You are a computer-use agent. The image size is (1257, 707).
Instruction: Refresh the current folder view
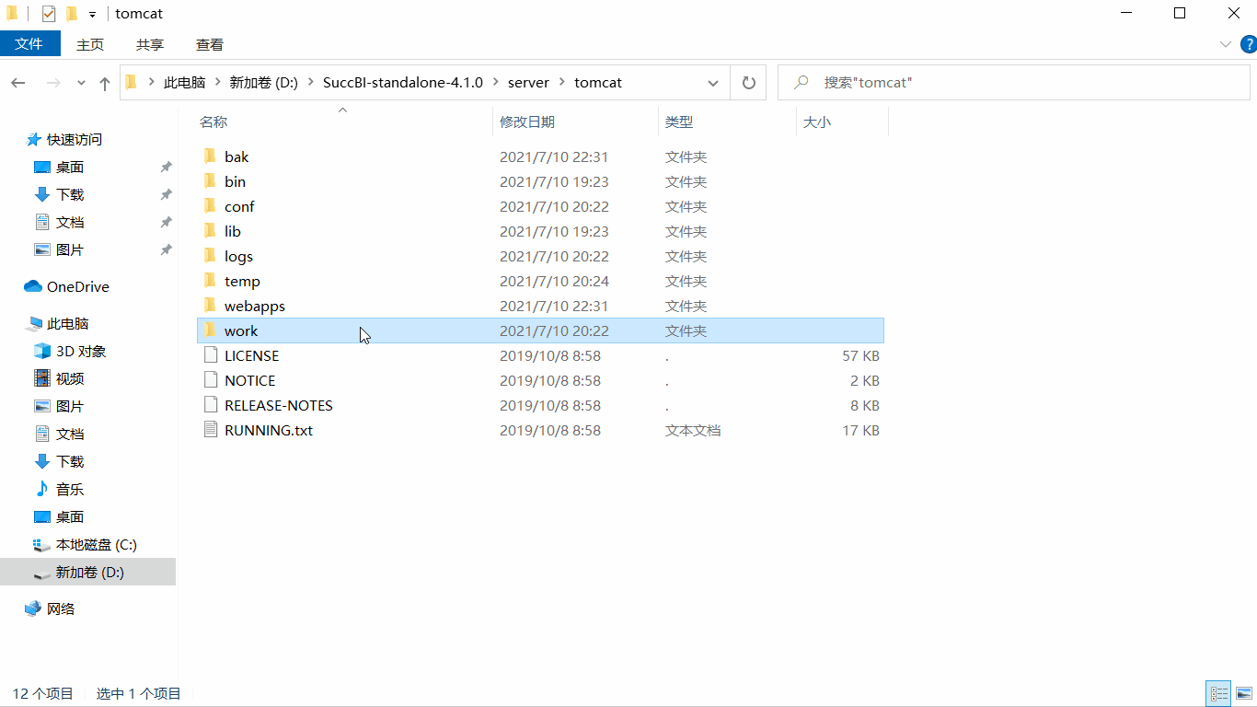coord(748,82)
